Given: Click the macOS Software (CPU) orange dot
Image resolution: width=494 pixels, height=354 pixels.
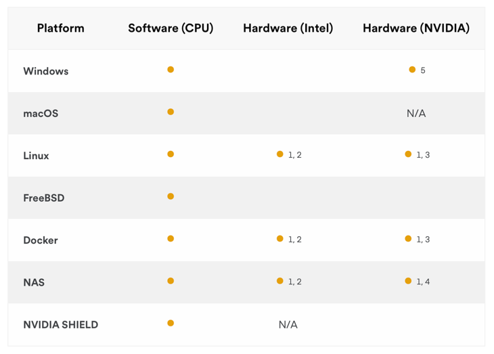Looking at the screenshot, I should (x=171, y=112).
